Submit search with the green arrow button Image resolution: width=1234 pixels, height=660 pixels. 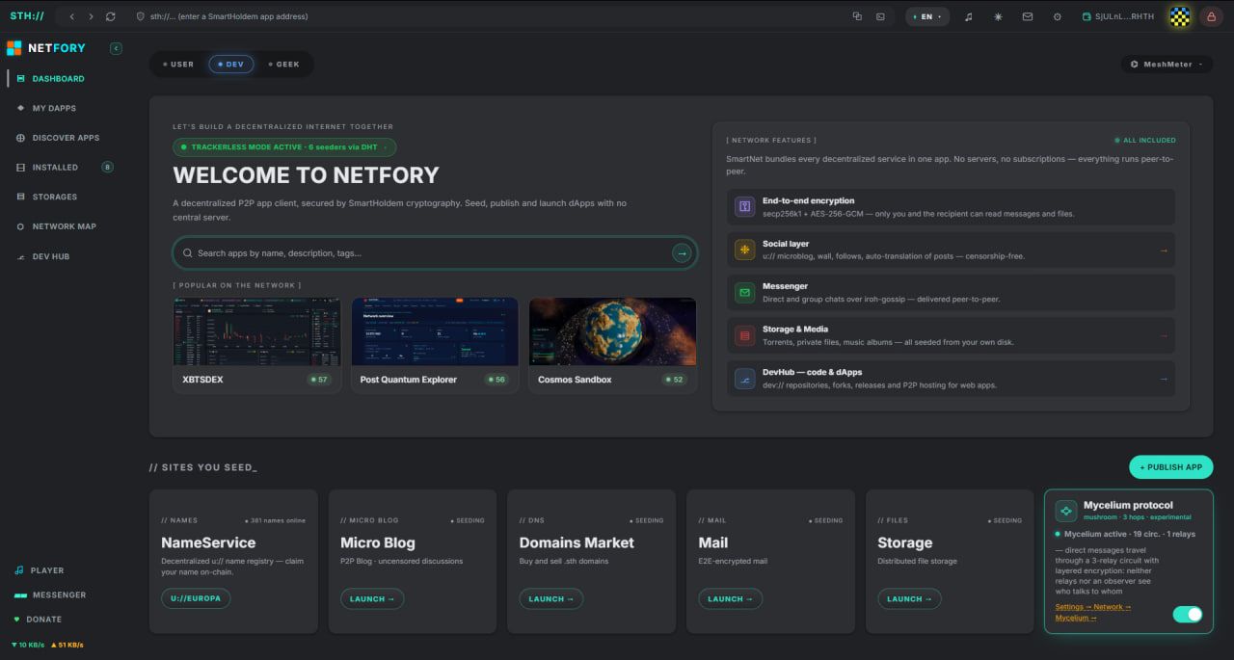click(682, 253)
